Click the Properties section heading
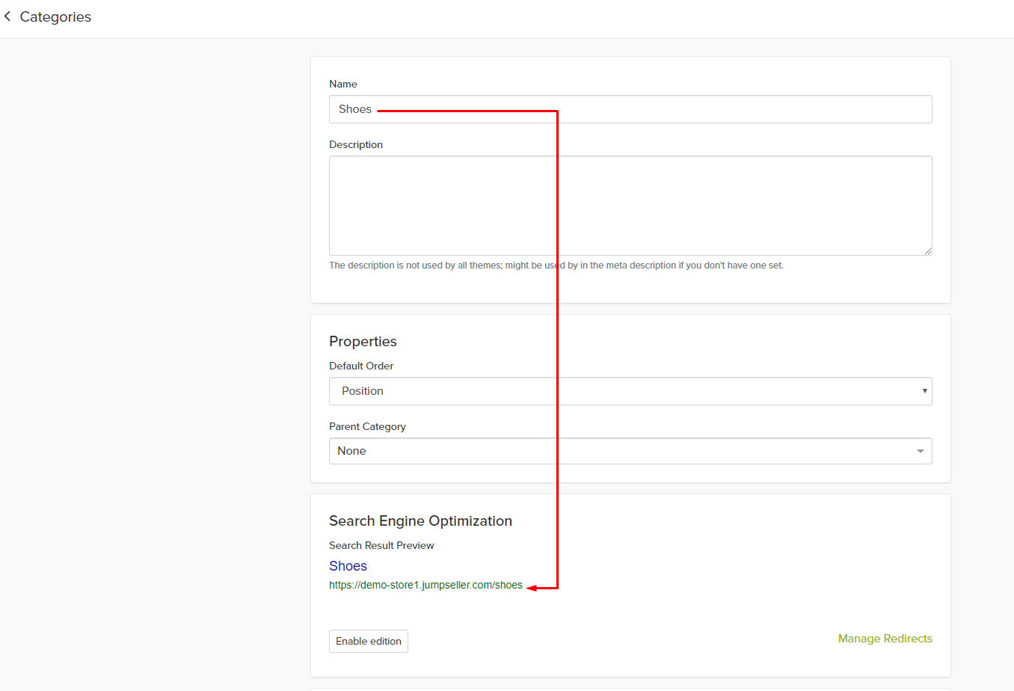This screenshot has width=1014, height=691. [x=363, y=341]
